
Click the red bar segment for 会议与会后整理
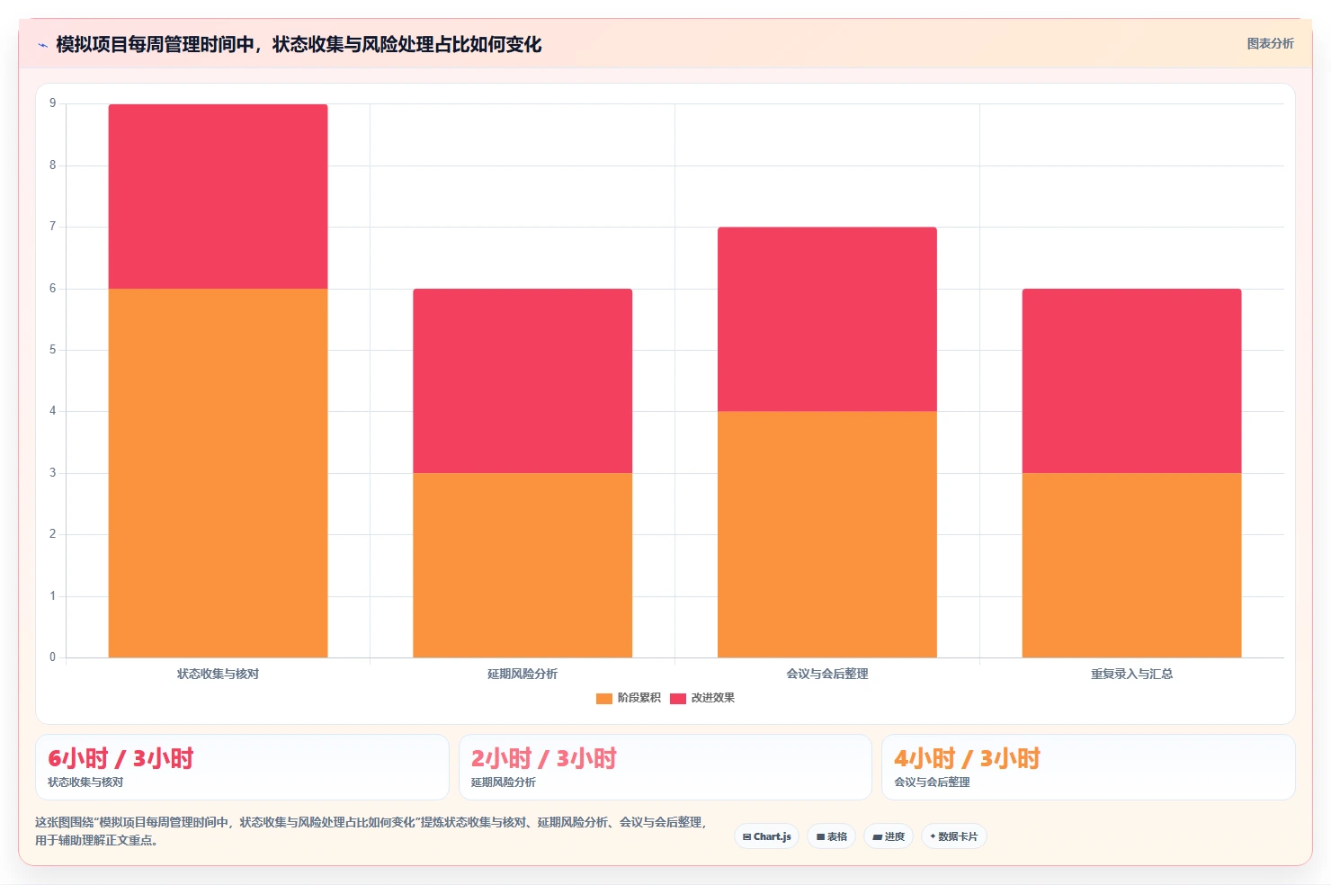827,319
